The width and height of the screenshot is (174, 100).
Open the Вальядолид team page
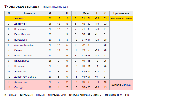click(x=21, y=61)
